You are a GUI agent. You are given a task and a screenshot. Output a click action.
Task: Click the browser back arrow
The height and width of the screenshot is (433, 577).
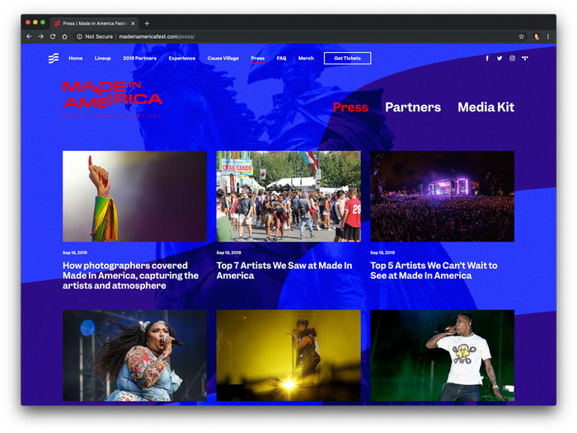[x=29, y=36]
